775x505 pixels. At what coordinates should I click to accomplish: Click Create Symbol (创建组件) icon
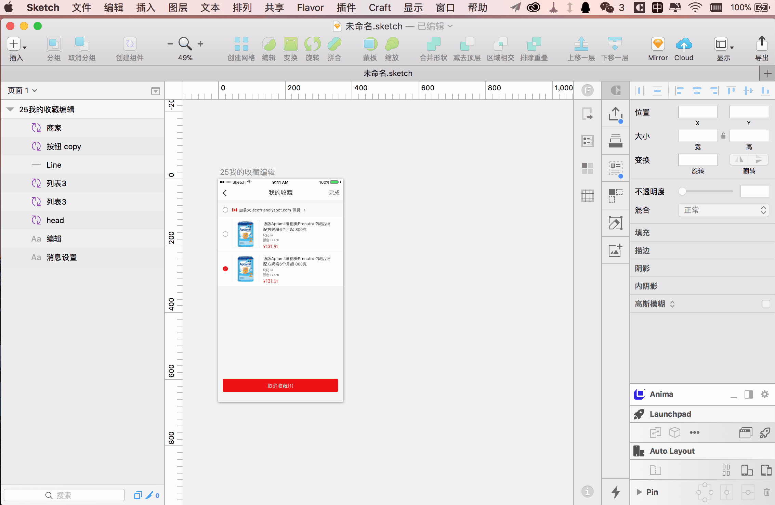coord(130,44)
